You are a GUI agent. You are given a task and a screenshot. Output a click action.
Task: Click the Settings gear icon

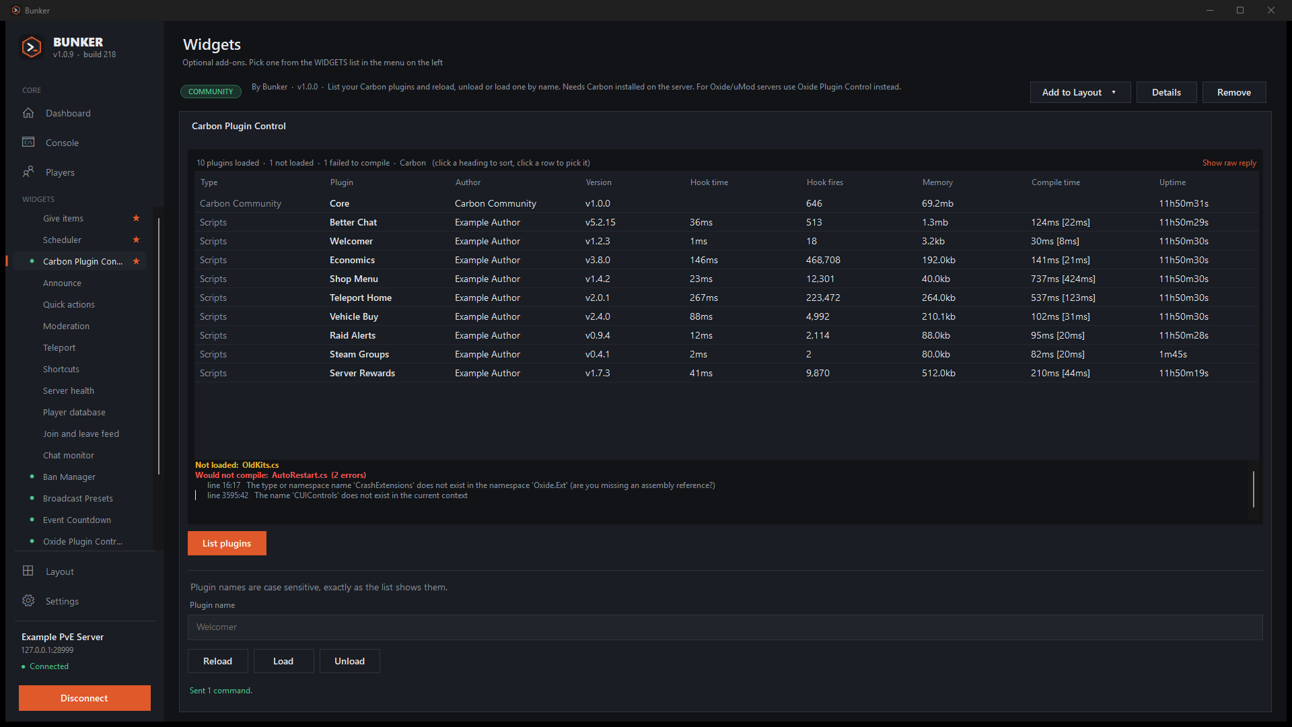click(x=28, y=601)
